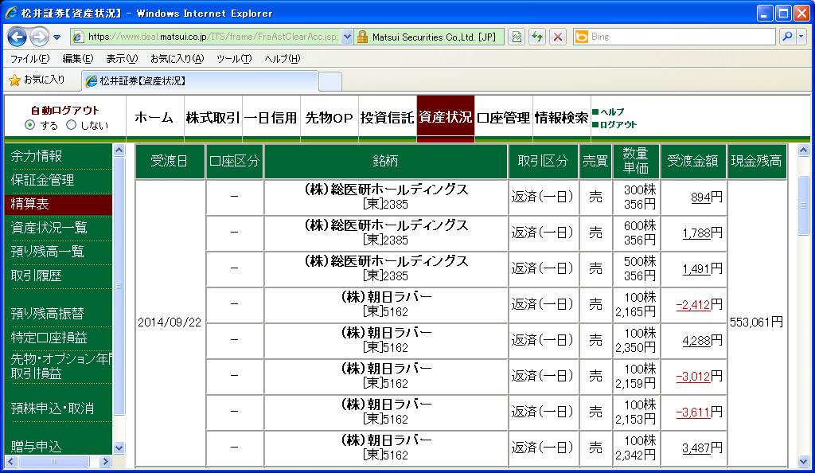Expand the recent pages dropdown arrow
The image size is (815, 473).
tap(57, 37)
